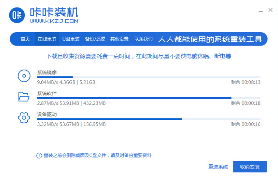
Task: Close the installer window
Action: [x=270, y=10]
